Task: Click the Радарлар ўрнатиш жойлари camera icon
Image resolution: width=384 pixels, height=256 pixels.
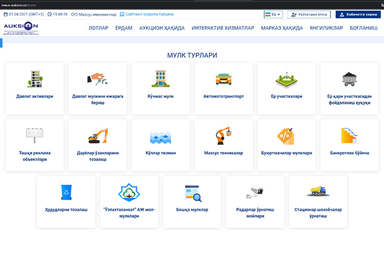Action: pyautogui.click(x=255, y=192)
